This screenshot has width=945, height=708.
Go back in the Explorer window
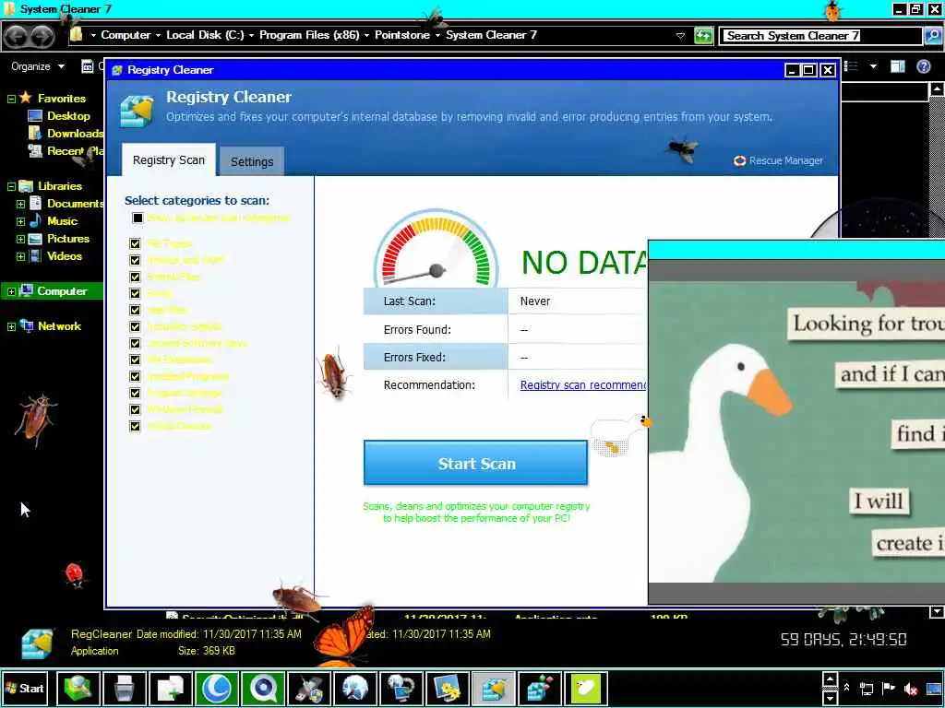coord(17,37)
